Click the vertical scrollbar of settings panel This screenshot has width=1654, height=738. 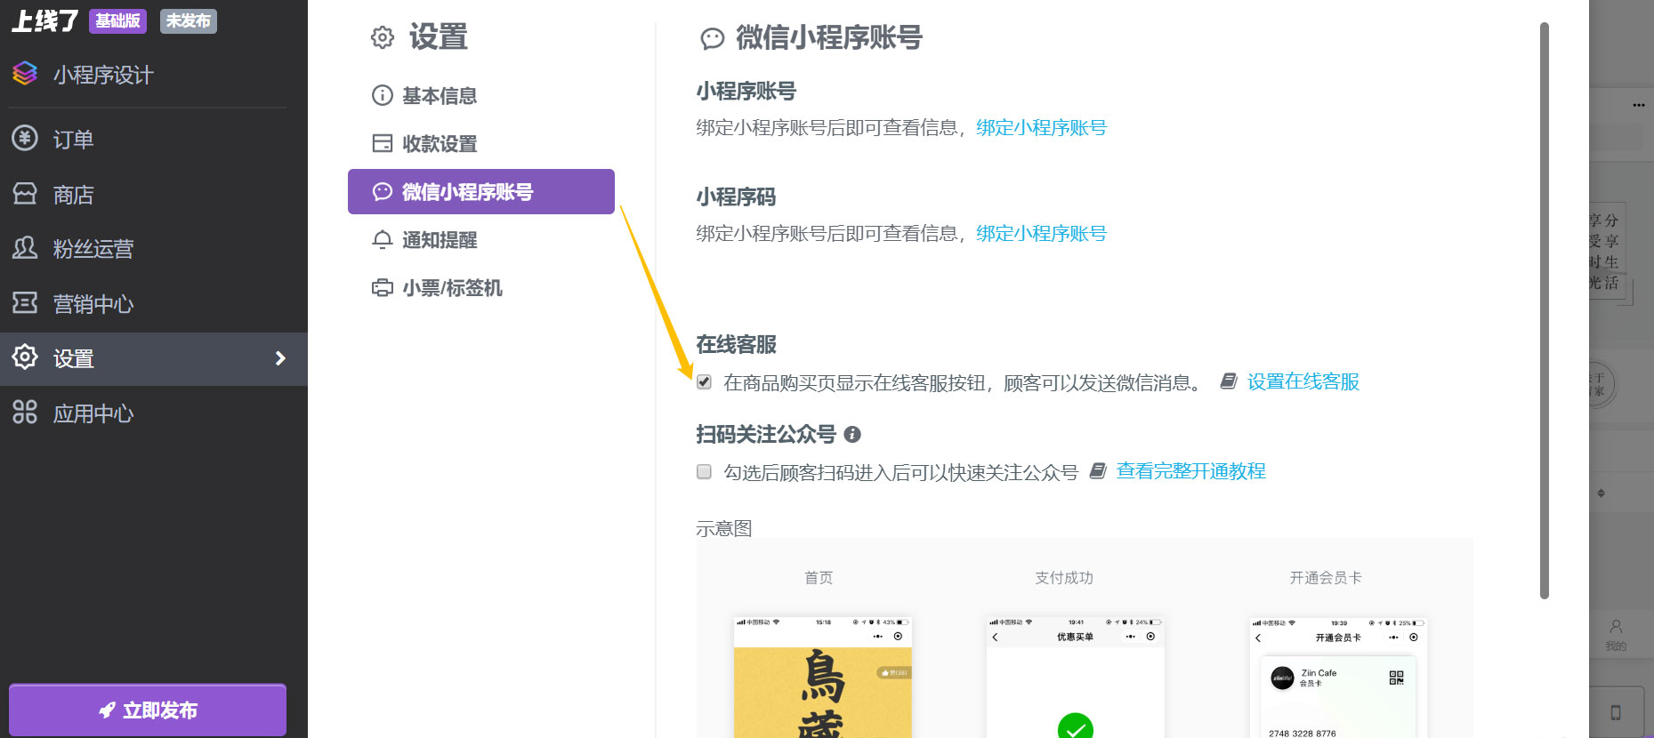click(1545, 311)
